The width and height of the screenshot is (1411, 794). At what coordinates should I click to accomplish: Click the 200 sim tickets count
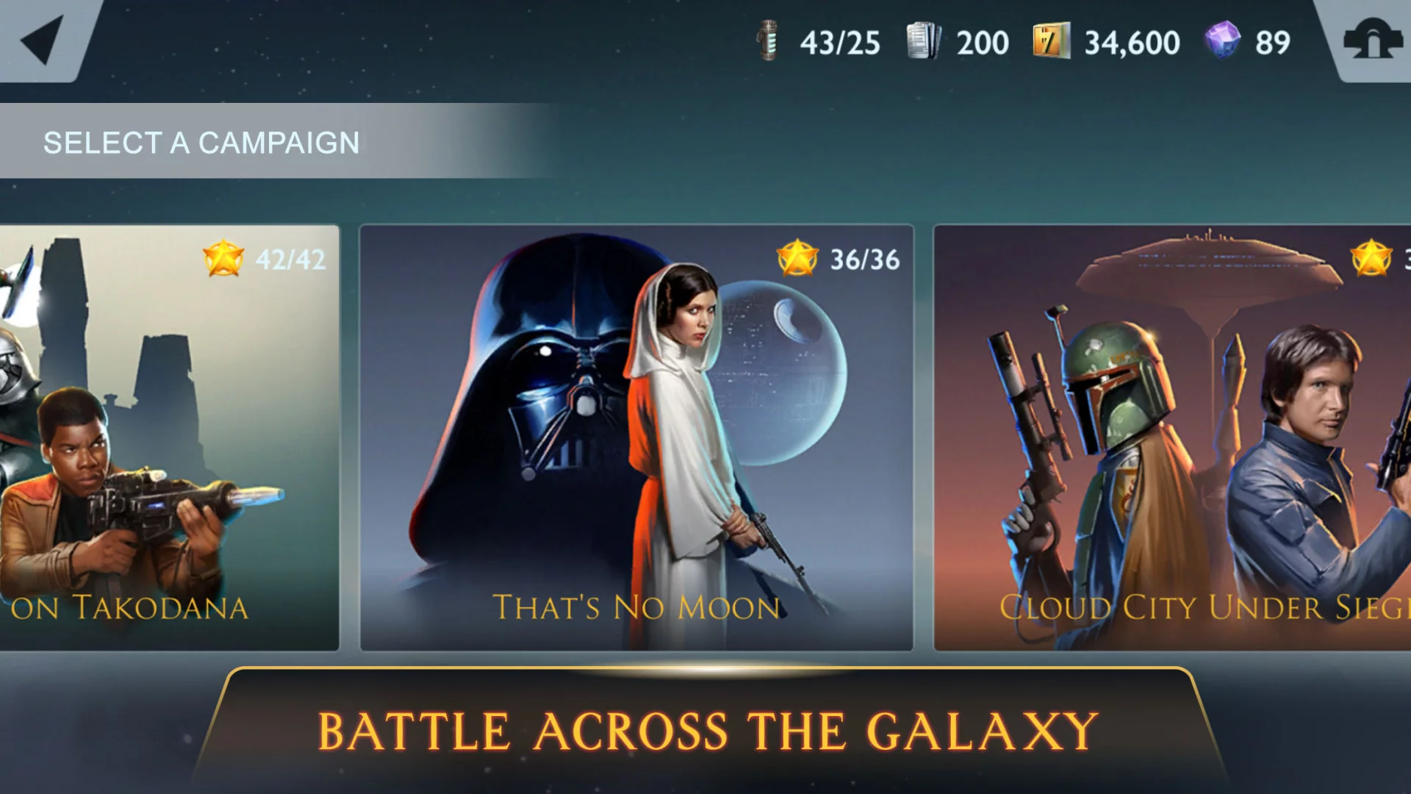983,43
